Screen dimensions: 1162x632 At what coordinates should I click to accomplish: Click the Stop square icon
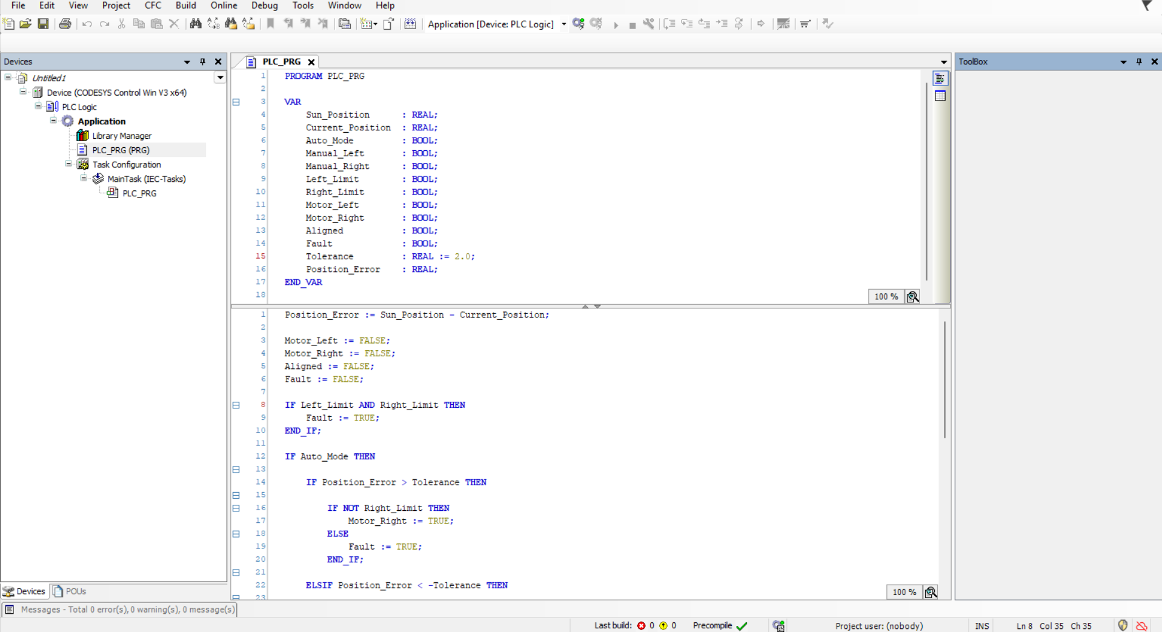pyautogui.click(x=632, y=25)
